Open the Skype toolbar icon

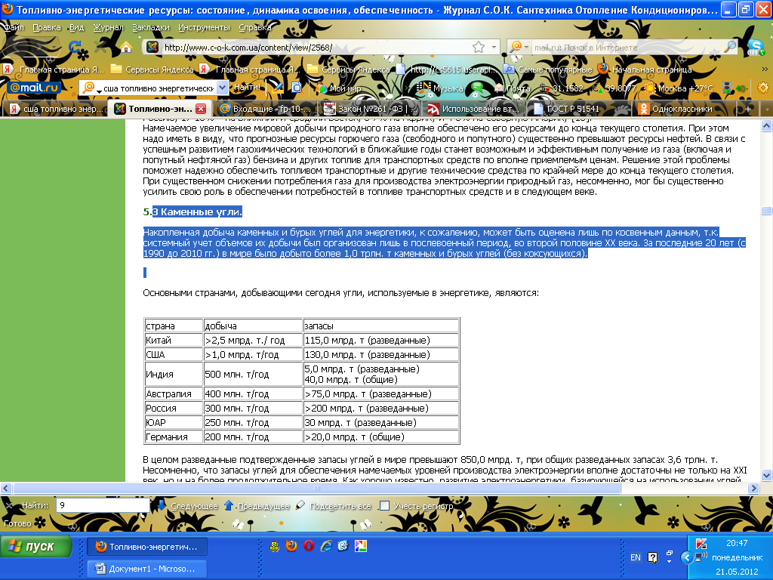(755, 48)
